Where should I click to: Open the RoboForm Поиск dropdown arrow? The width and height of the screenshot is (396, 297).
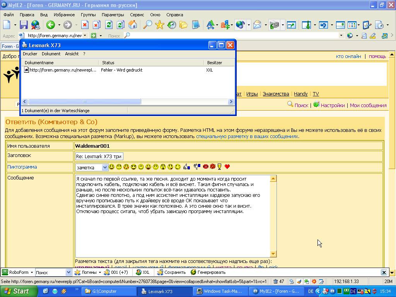(68, 273)
